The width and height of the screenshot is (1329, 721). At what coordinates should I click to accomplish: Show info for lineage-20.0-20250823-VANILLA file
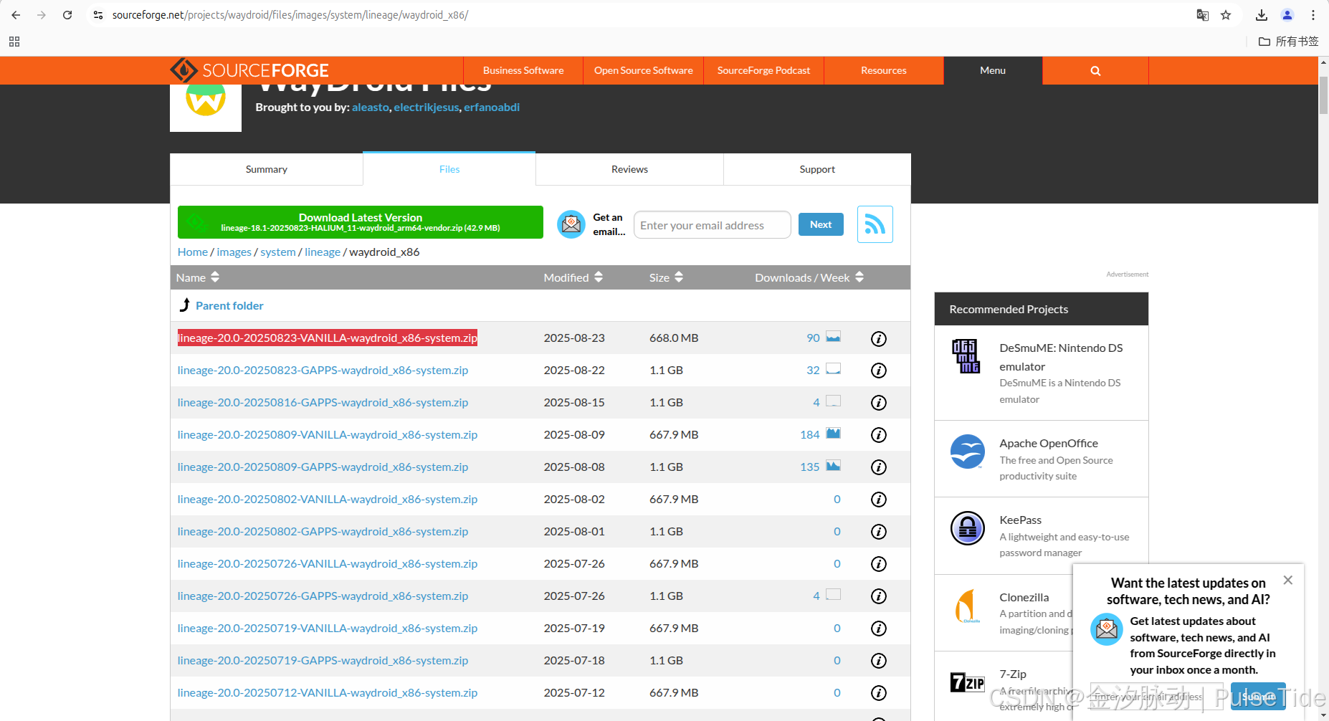(x=879, y=338)
